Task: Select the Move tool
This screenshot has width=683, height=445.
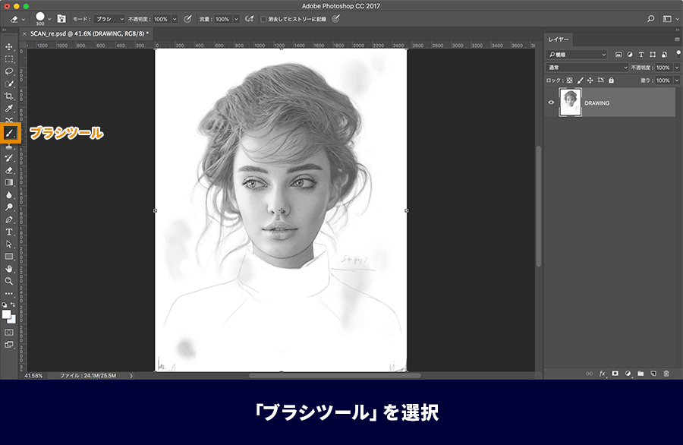Action: (x=8, y=46)
